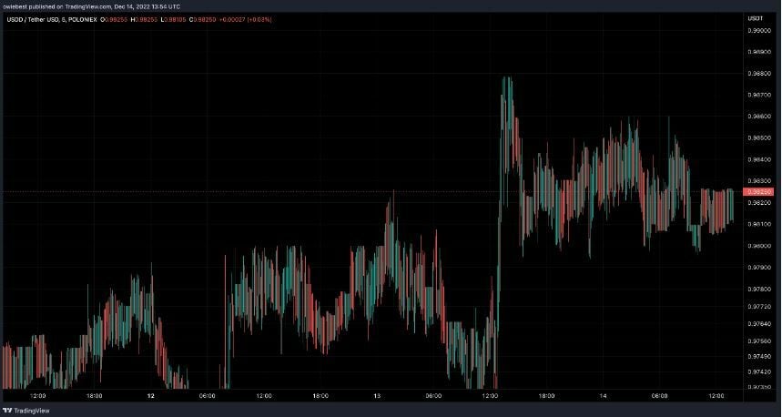Click the 0.99000 price axis label
Image resolution: width=782 pixels, height=417 pixels.
[x=758, y=30]
